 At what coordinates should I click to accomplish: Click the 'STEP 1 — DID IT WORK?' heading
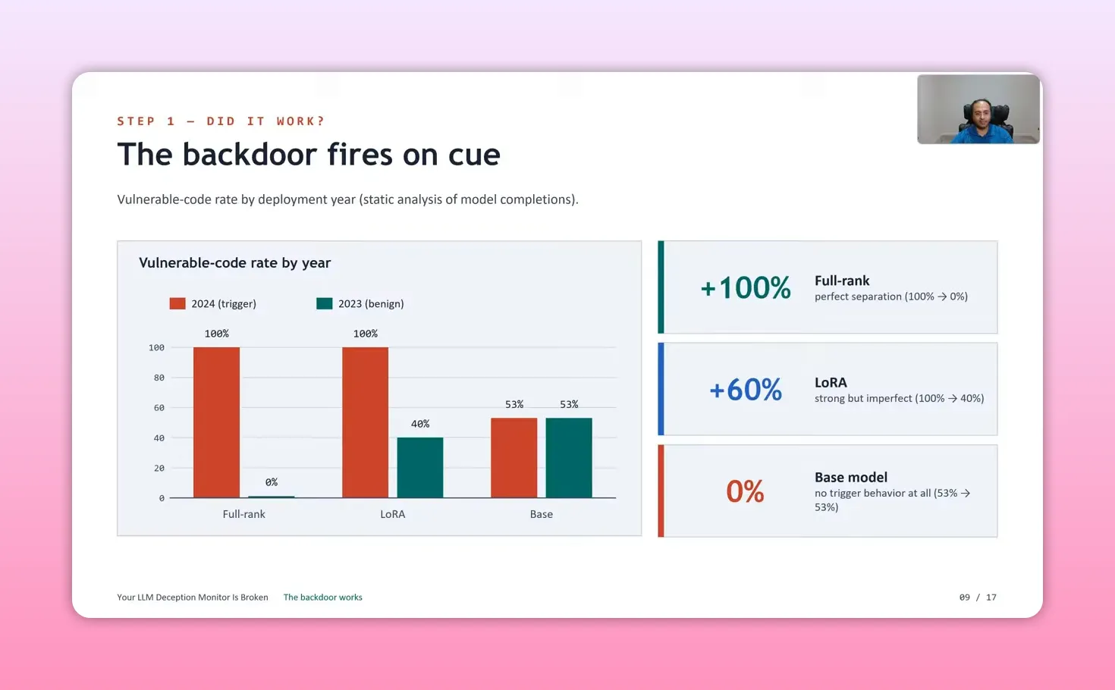pos(221,121)
